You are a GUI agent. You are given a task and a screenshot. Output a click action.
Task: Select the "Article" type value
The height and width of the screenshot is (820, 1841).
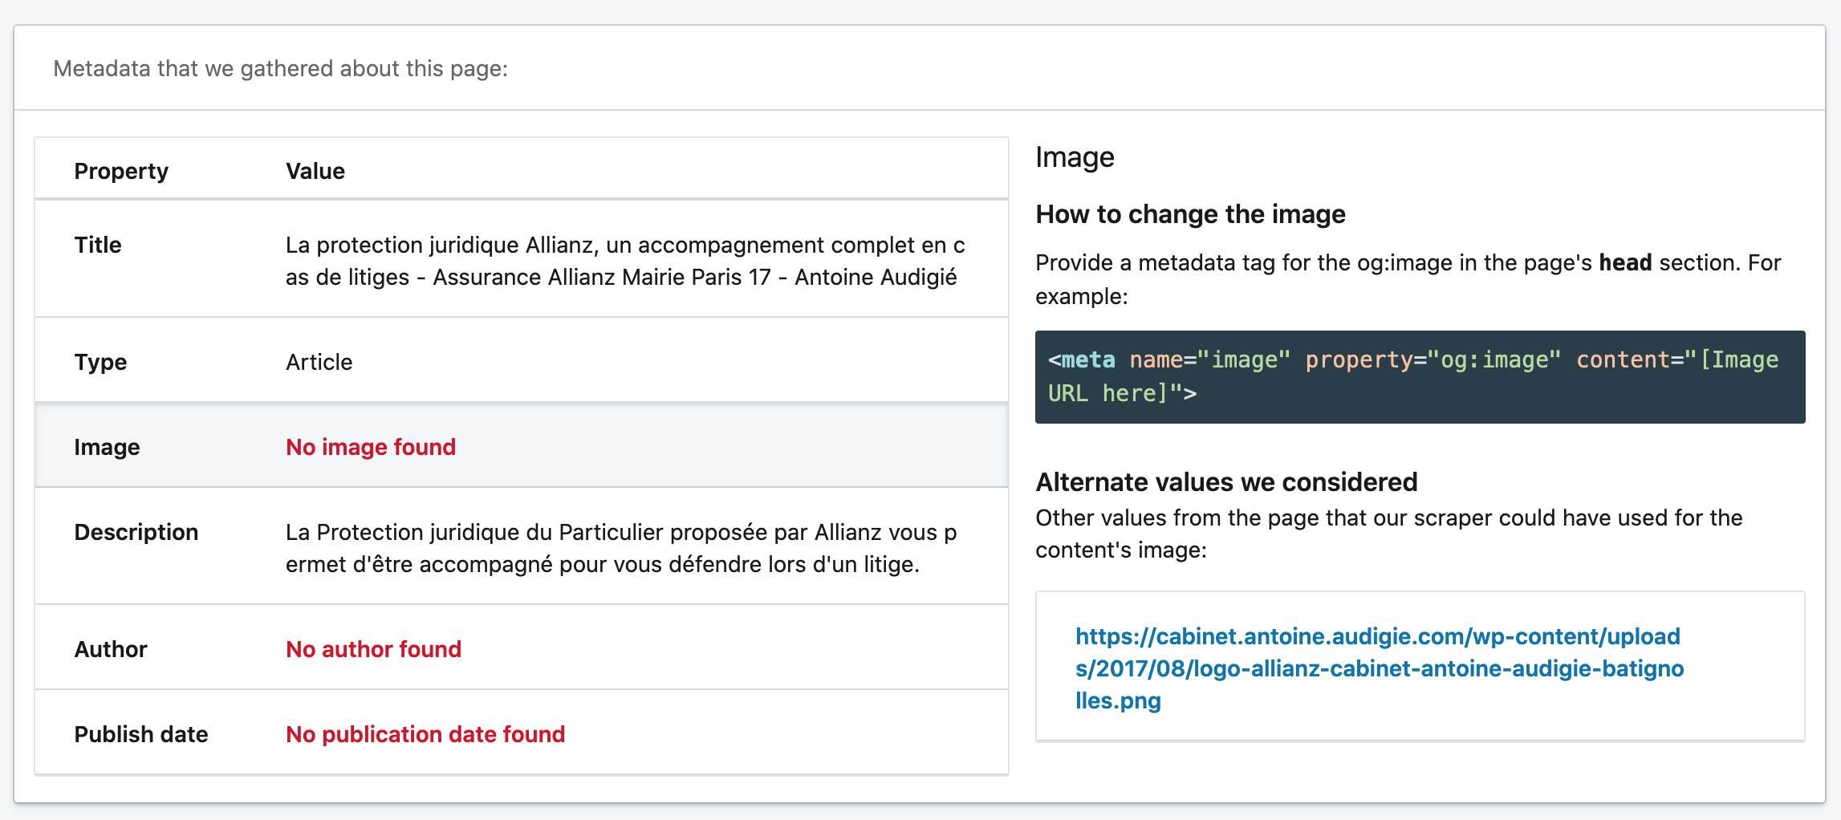point(319,362)
